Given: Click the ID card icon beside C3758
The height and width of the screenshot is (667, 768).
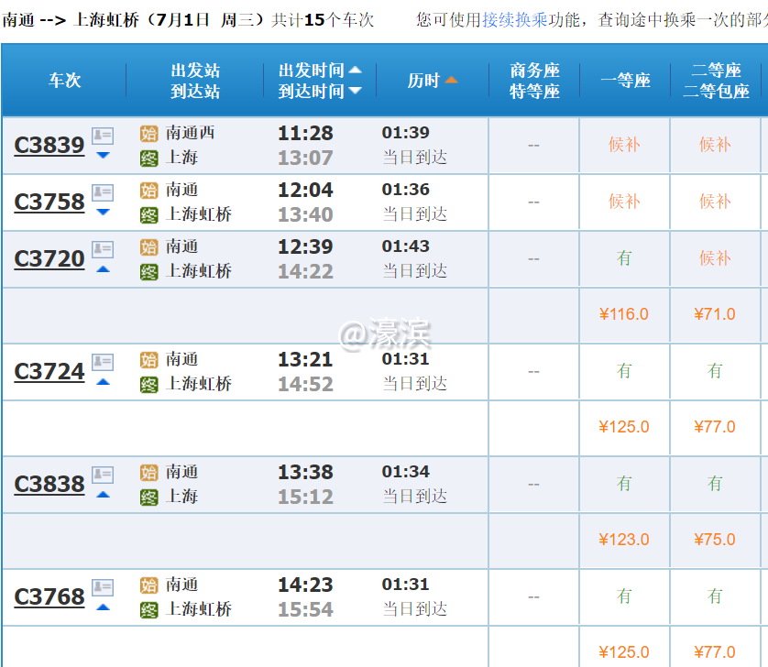Looking at the screenshot, I should pyautogui.click(x=103, y=191).
